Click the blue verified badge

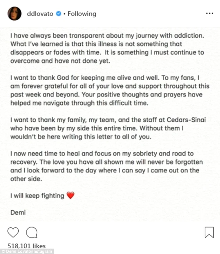point(59,14)
